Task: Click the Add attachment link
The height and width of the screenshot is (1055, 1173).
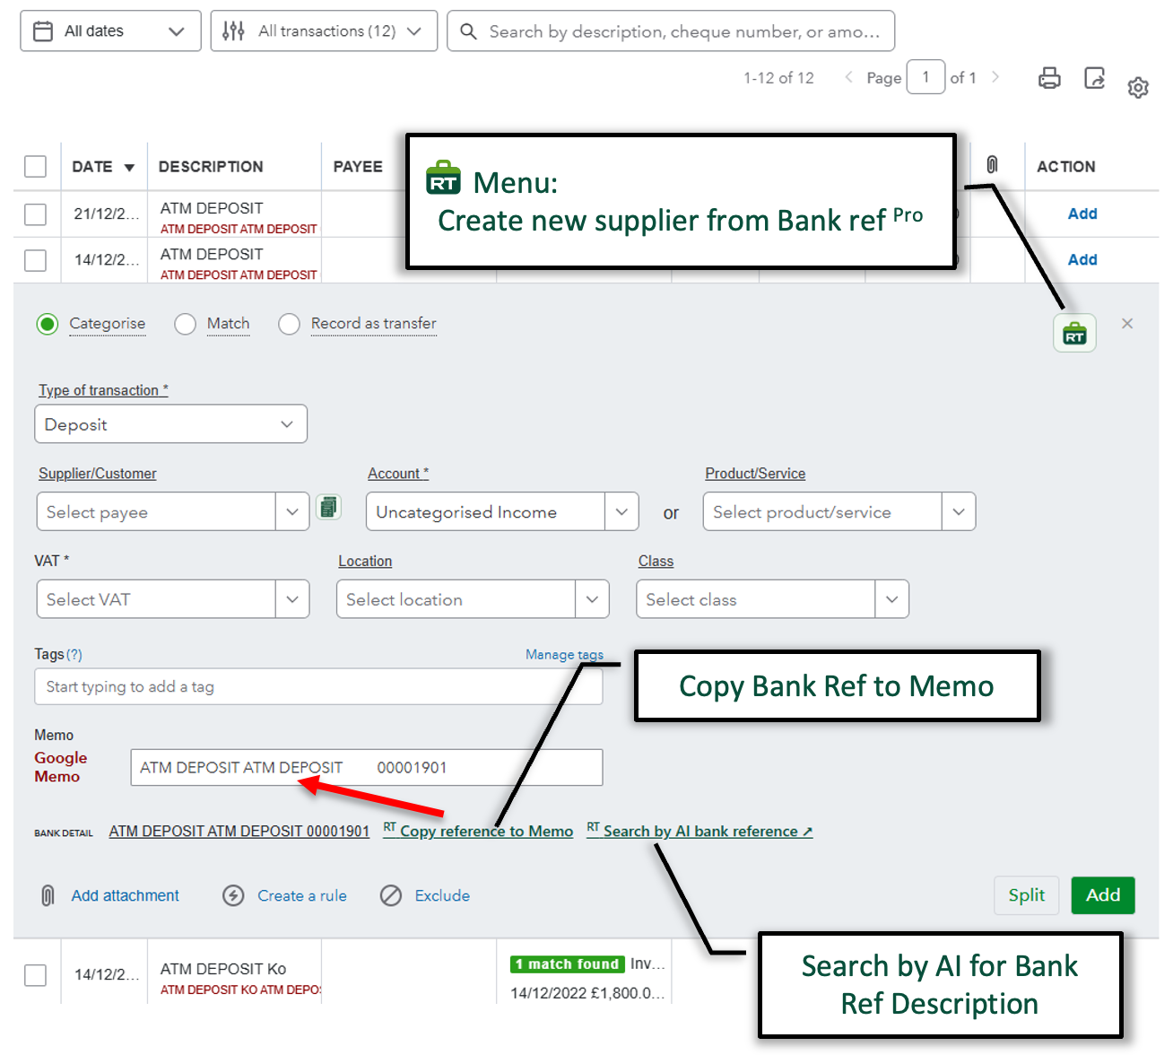Action: click(x=125, y=895)
